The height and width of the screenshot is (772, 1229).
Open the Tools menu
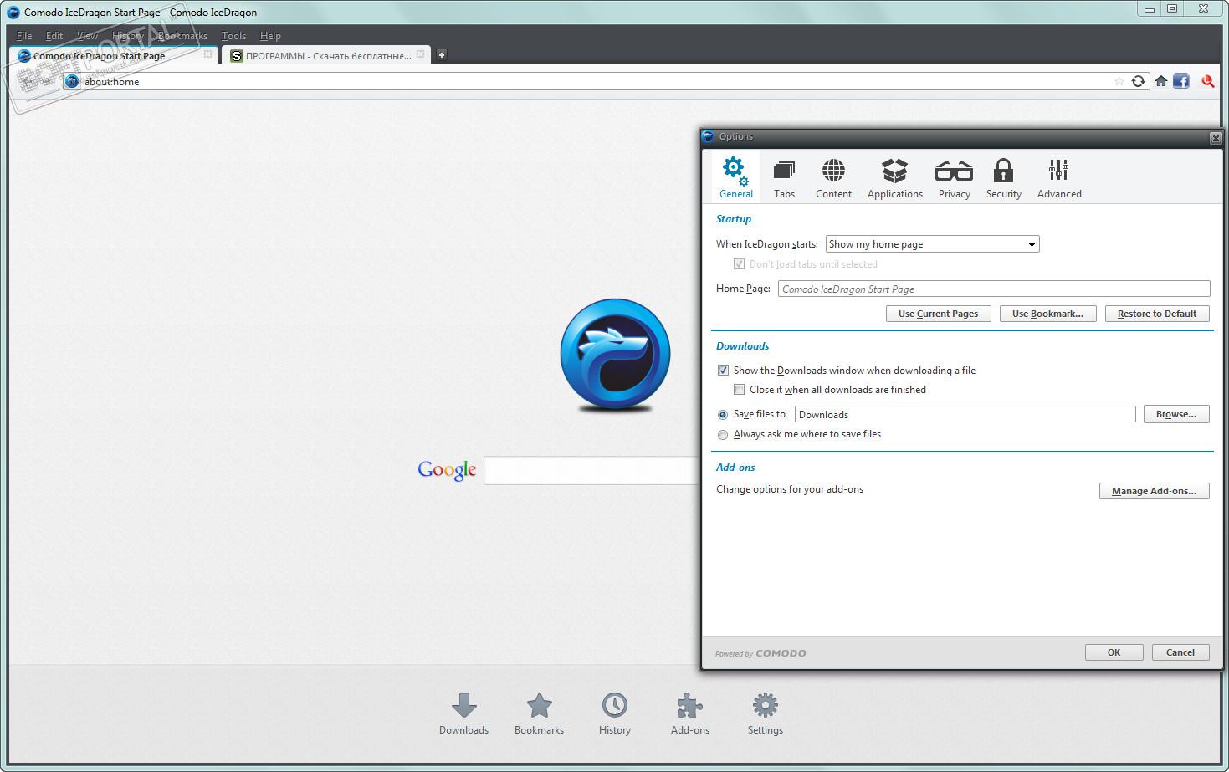coord(233,36)
